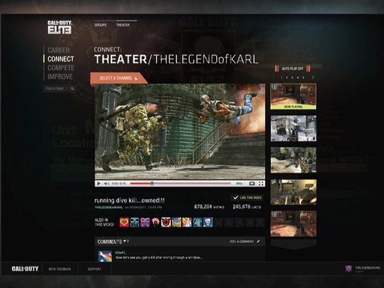Click the purple butterfly player emblem
Screen dimensions: 384x288
tap(145, 222)
